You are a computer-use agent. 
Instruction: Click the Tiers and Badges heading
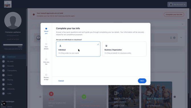pyautogui.click(x=8, y=101)
